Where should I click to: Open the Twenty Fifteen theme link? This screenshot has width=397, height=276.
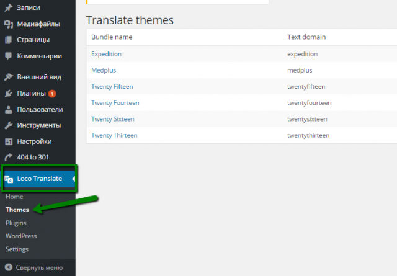click(x=112, y=86)
